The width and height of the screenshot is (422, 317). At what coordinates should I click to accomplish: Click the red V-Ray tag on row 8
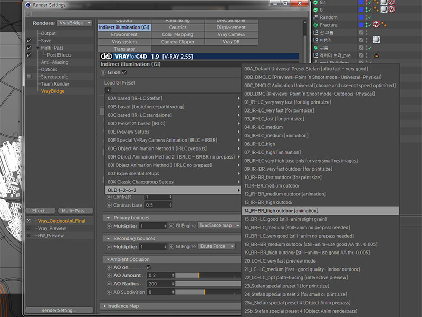pyautogui.click(x=391, y=9)
